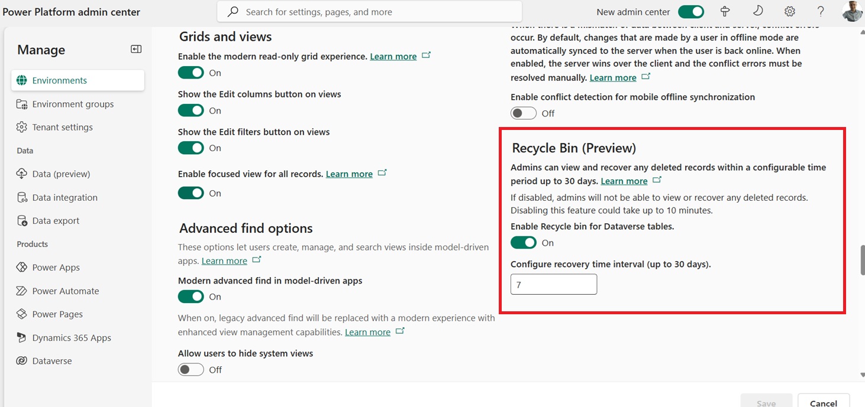Toggle focused view for all records
This screenshot has height=407, width=865.
[191, 193]
